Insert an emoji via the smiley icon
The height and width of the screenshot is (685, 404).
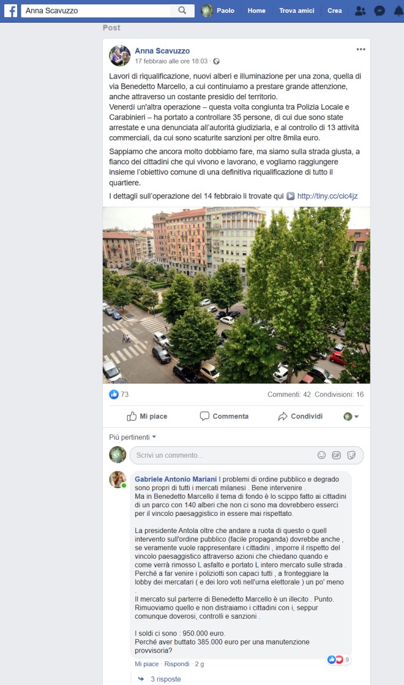(321, 455)
